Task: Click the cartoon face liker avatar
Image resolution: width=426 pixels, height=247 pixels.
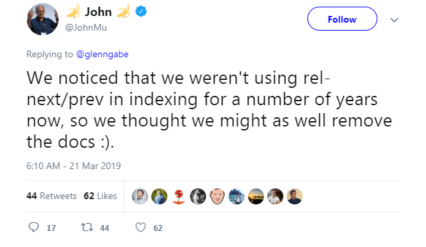Action: (x=217, y=196)
